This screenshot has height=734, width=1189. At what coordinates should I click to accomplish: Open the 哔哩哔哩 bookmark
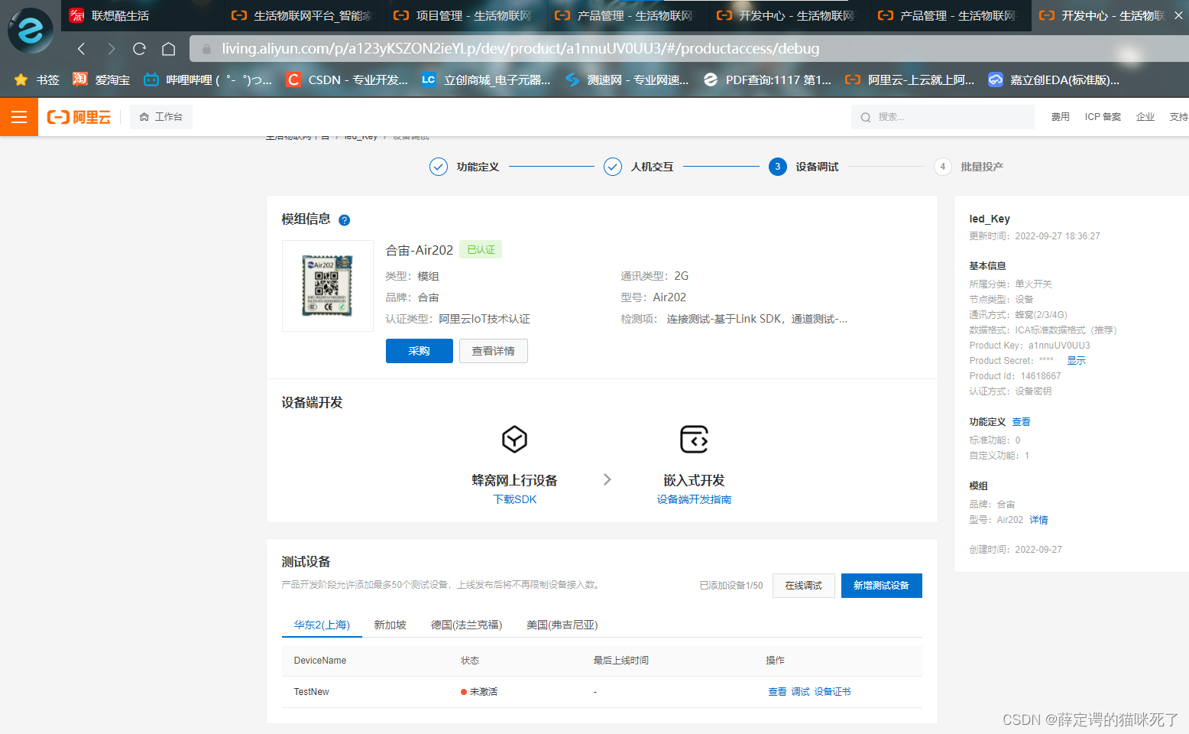click(x=208, y=80)
